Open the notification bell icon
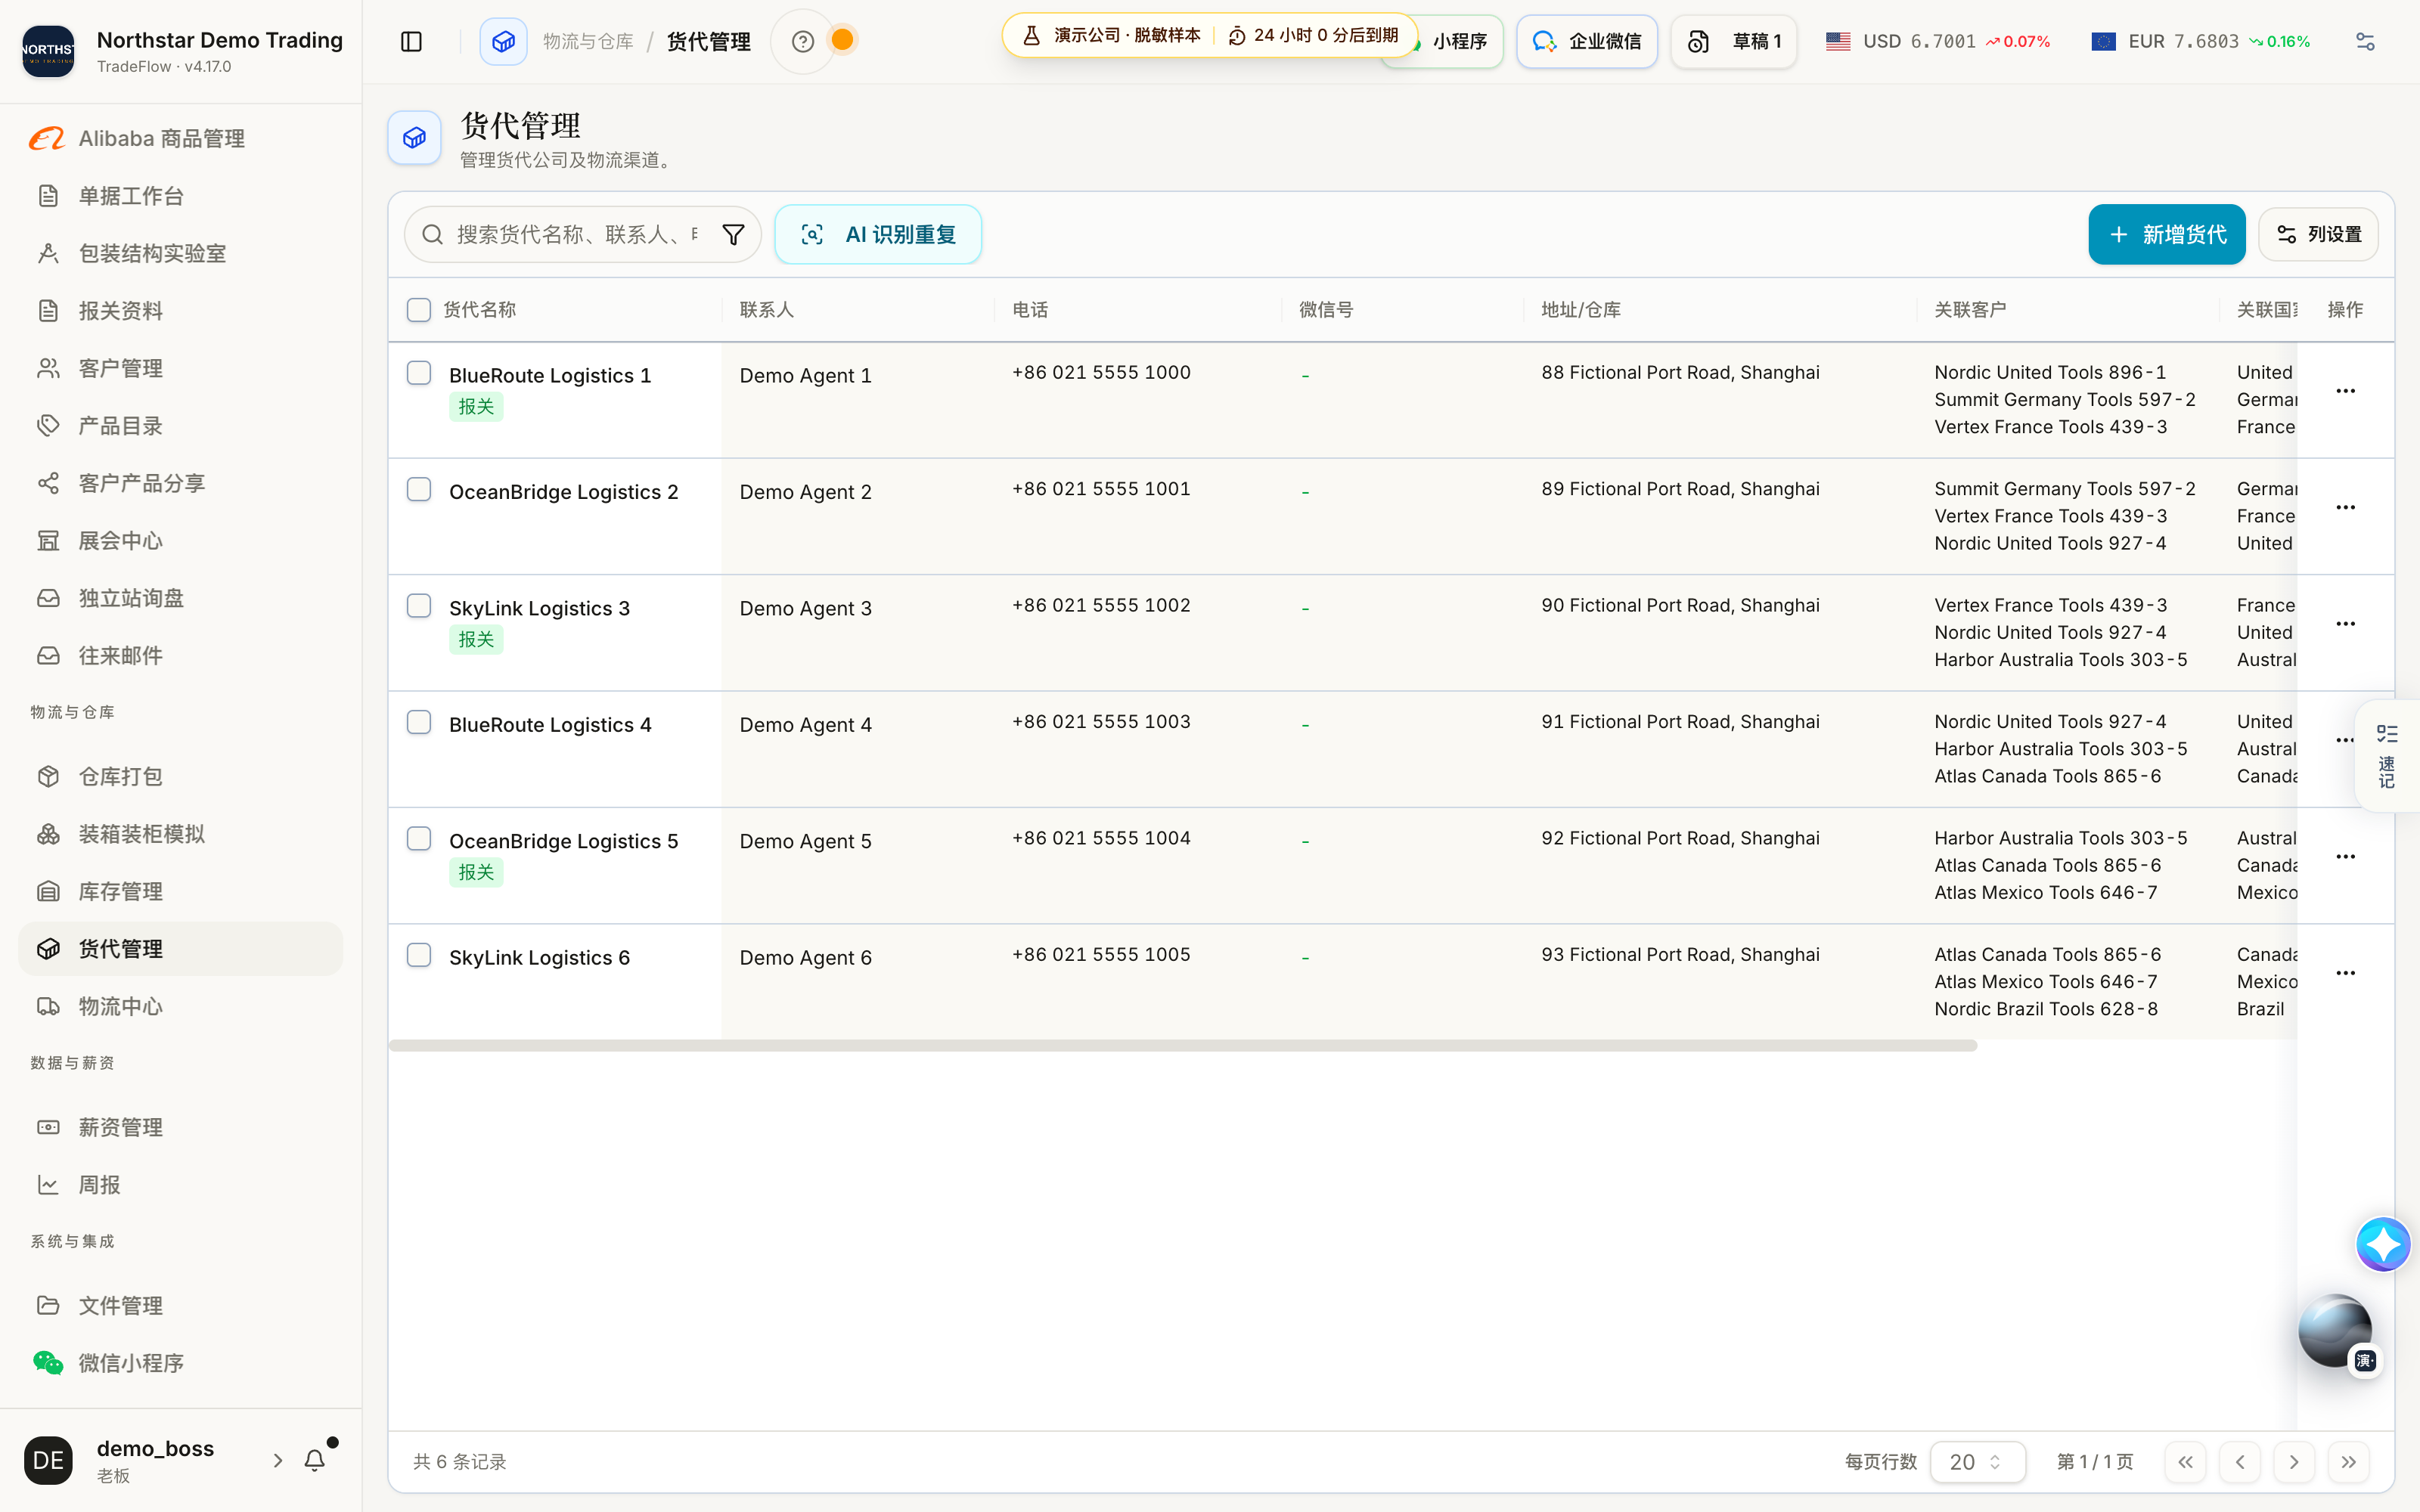The image size is (2420, 1512). [315, 1460]
